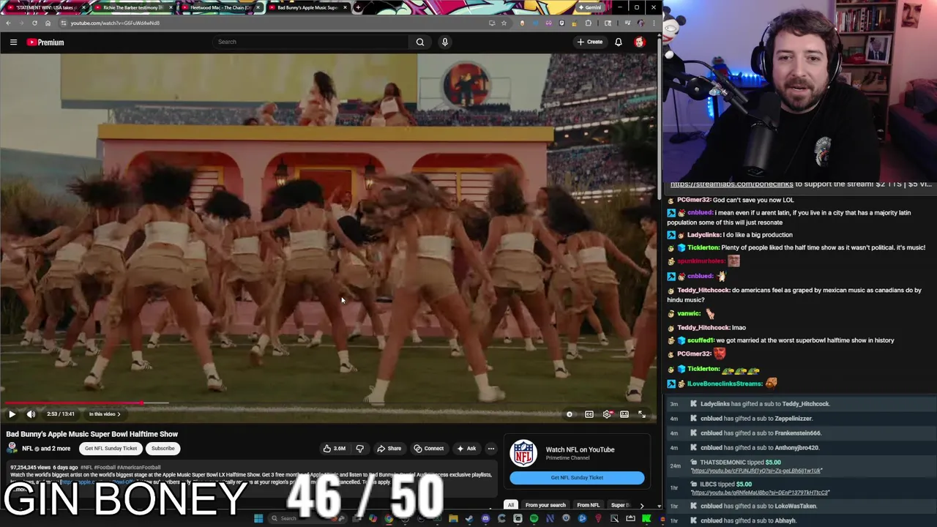
Task: Dislike the video with thumbs-down
Action: 359,449
